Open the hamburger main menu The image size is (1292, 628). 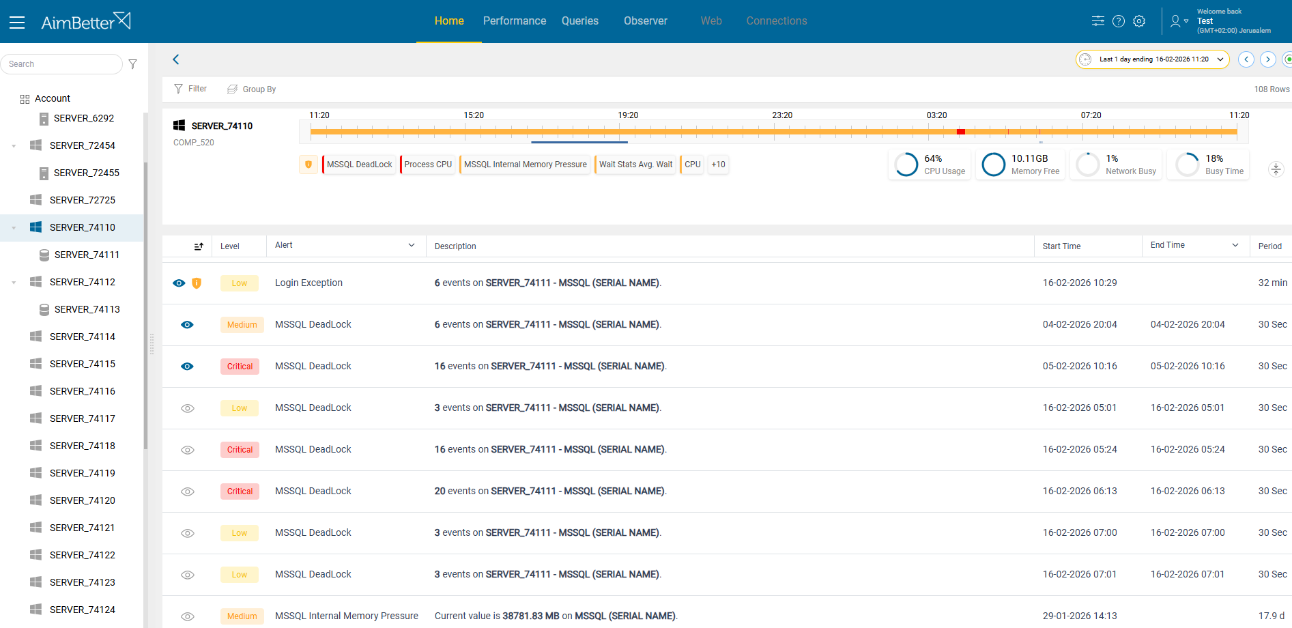tap(17, 22)
